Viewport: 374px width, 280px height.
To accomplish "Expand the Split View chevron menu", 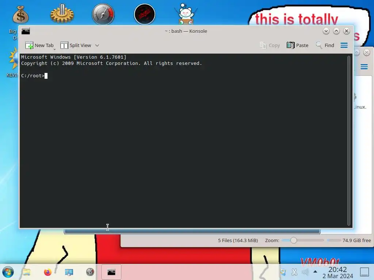I will (97, 45).
